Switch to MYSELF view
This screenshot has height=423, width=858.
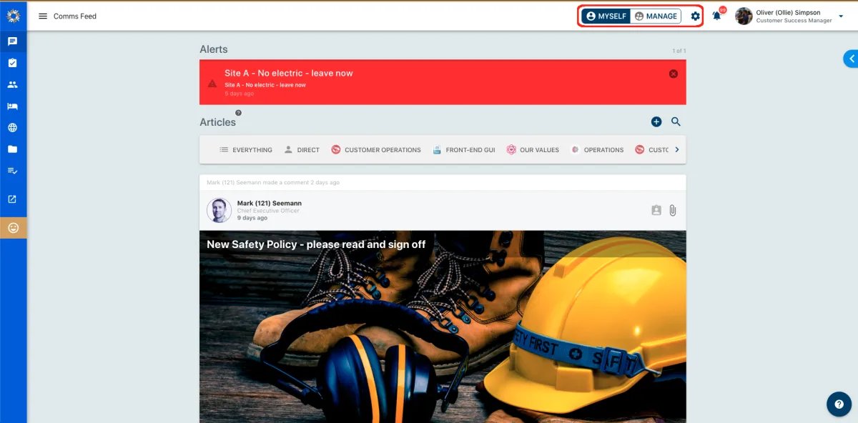coord(606,16)
